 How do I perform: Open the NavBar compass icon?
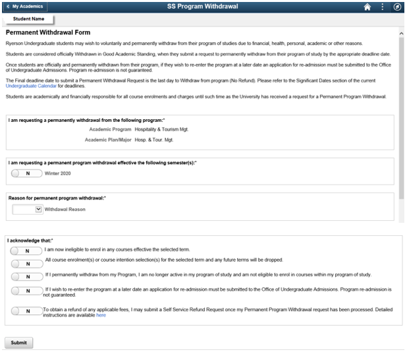coord(398,7)
